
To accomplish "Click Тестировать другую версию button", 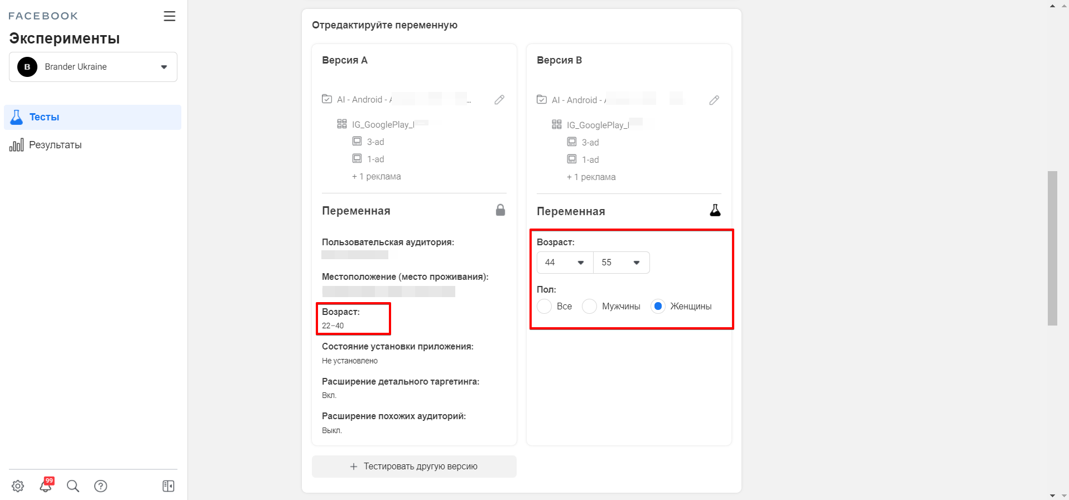I will pos(414,467).
